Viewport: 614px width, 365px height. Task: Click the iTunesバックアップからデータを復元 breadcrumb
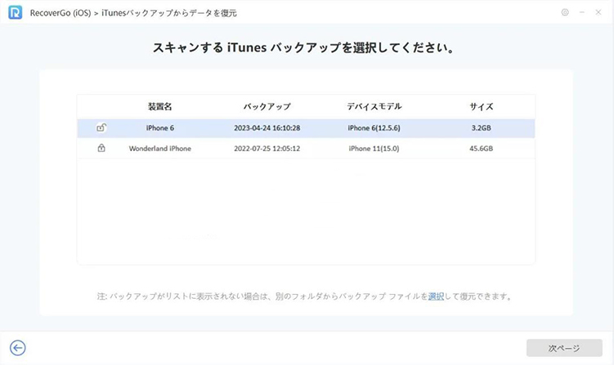(169, 13)
